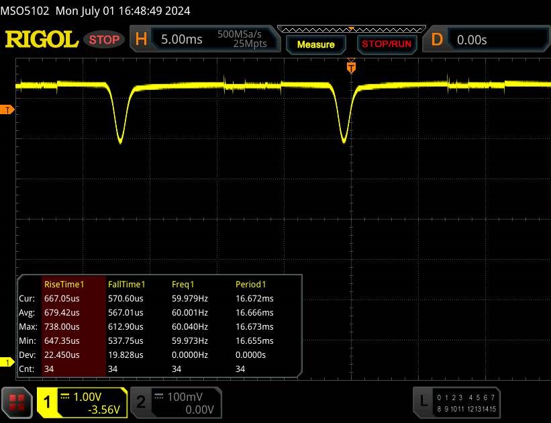
Task: Click the STOP/RUN button
Action: coord(387,44)
